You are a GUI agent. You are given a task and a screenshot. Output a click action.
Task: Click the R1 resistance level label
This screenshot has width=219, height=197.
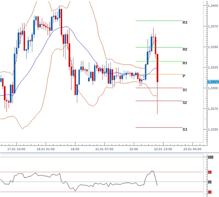(185, 63)
